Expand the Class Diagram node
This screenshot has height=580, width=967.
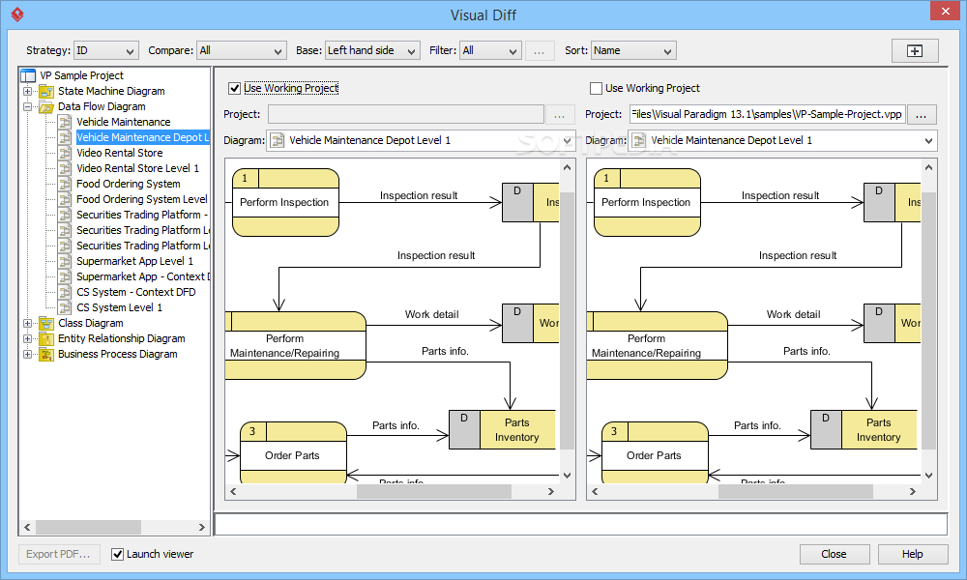27,323
